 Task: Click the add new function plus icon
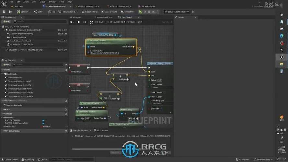point(66,101)
